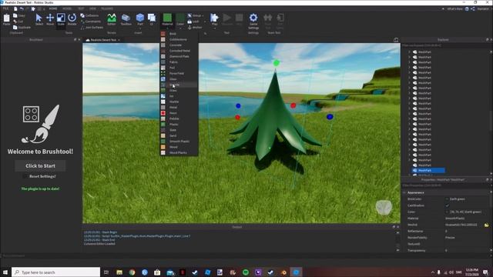Open Chrome from the taskbar

pos(132,272)
